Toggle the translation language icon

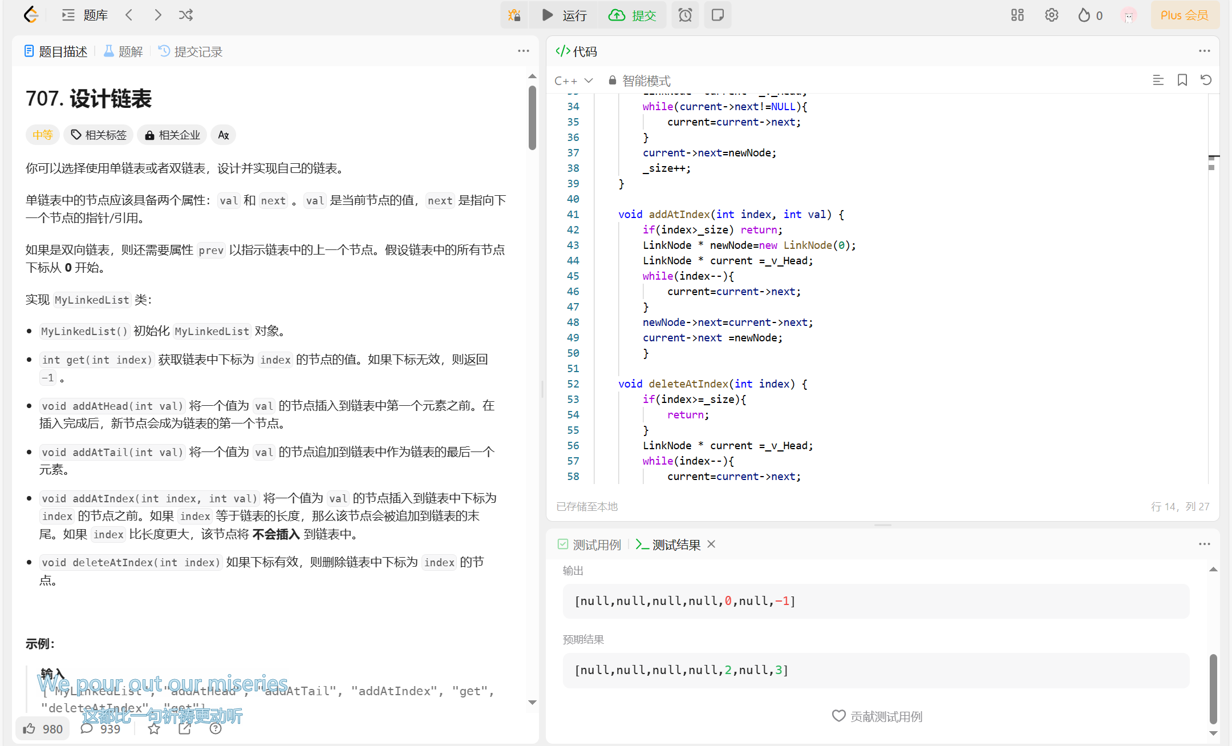(224, 135)
